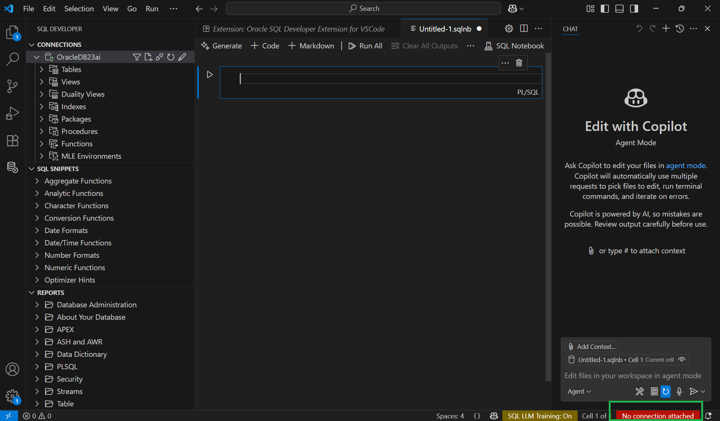Click the notification bell in the status bar
Screen dimensions: 720x421
coord(708,416)
